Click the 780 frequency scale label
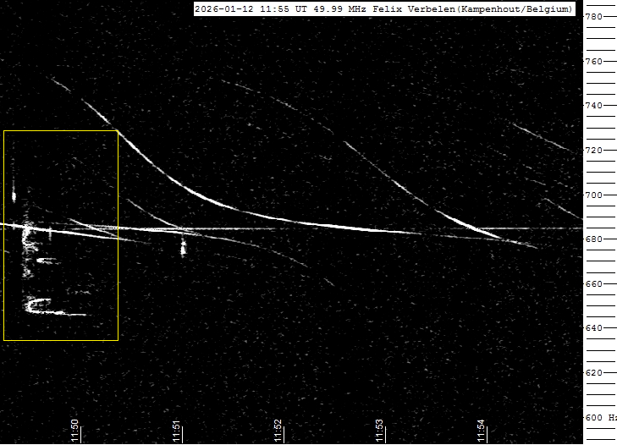Viewport: 617px width, 445px height. [x=594, y=17]
